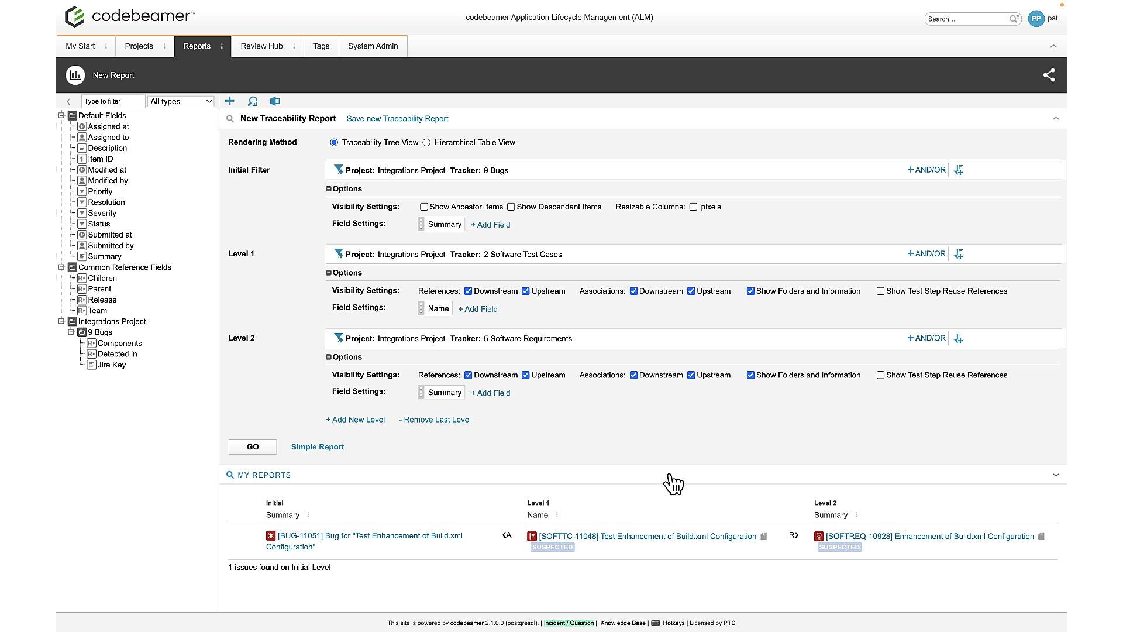The height and width of the screenshot is (632, 1123).
Task: Click the sort icon next to Initial Filter AND/OR
Action: pos(958,170)
